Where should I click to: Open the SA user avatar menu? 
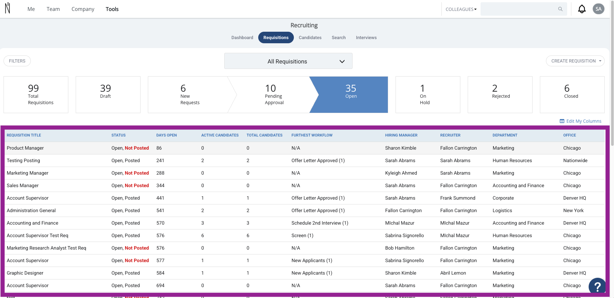(x=598, y=9)
